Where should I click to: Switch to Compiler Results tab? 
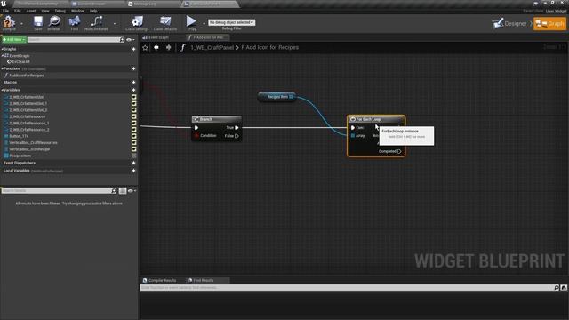[x=159, y=281]
